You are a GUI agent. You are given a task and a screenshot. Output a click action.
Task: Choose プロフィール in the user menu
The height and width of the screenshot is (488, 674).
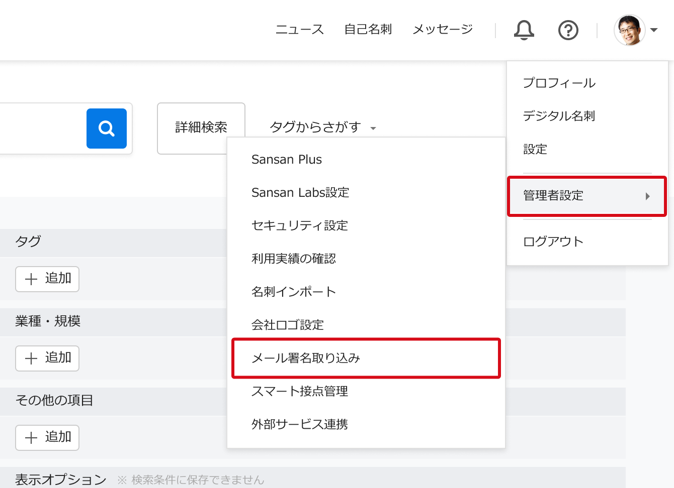click(559, 83)
